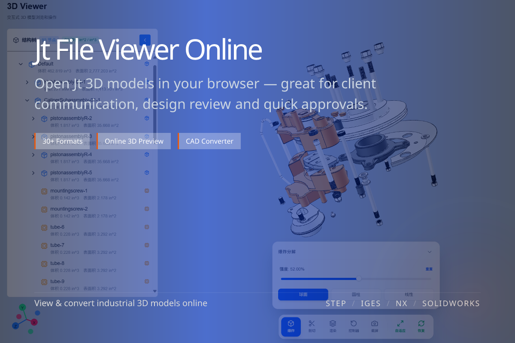Screen dimensions: 515x343
Task: Click the X axis ball on orientation gizmo
Action: (34, 322)
